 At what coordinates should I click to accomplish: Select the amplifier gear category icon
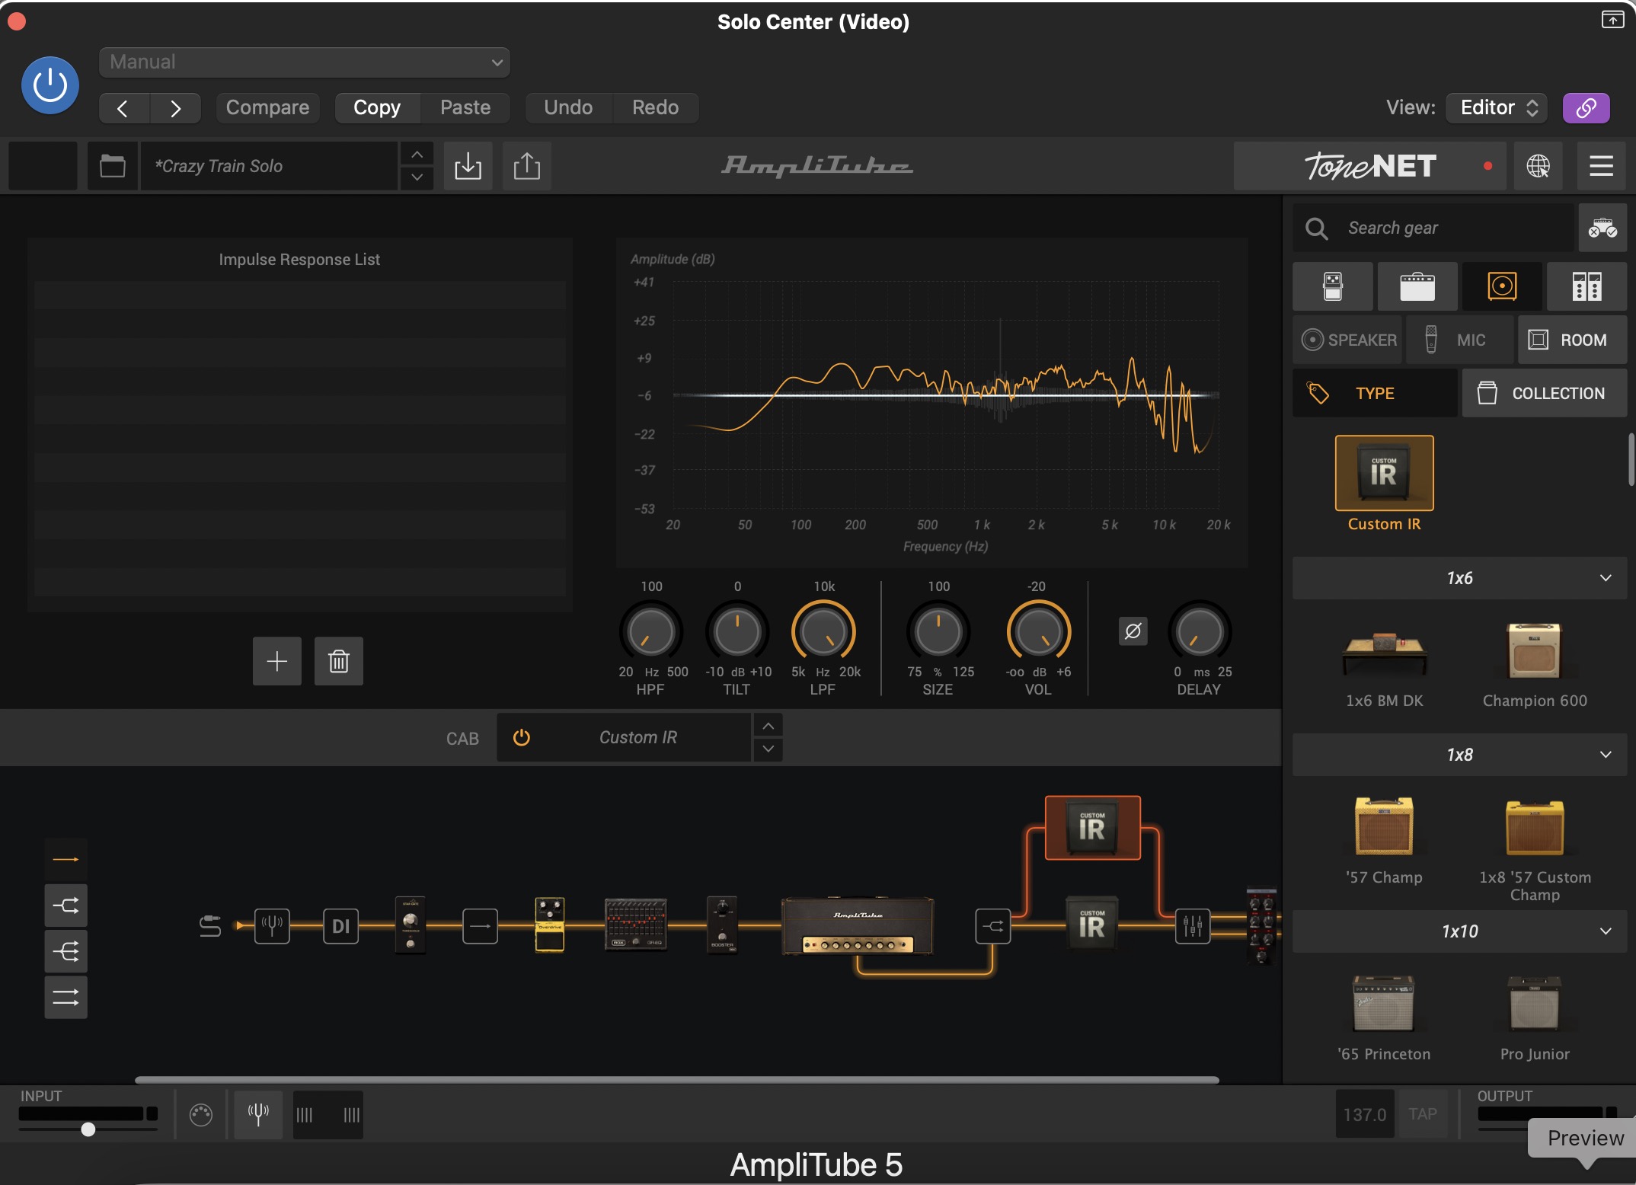tap(1417, 286)
